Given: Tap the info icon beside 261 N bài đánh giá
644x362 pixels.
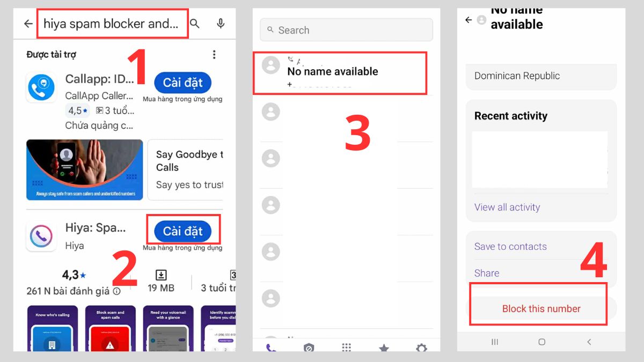Looking at the screenshot, I should coord(117,291).
